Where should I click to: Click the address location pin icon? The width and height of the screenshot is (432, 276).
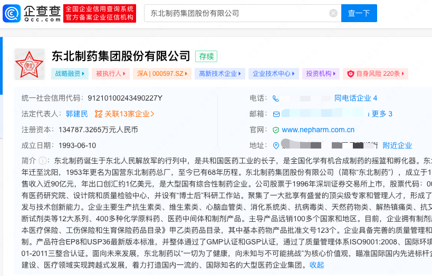(x=276, y=145)
